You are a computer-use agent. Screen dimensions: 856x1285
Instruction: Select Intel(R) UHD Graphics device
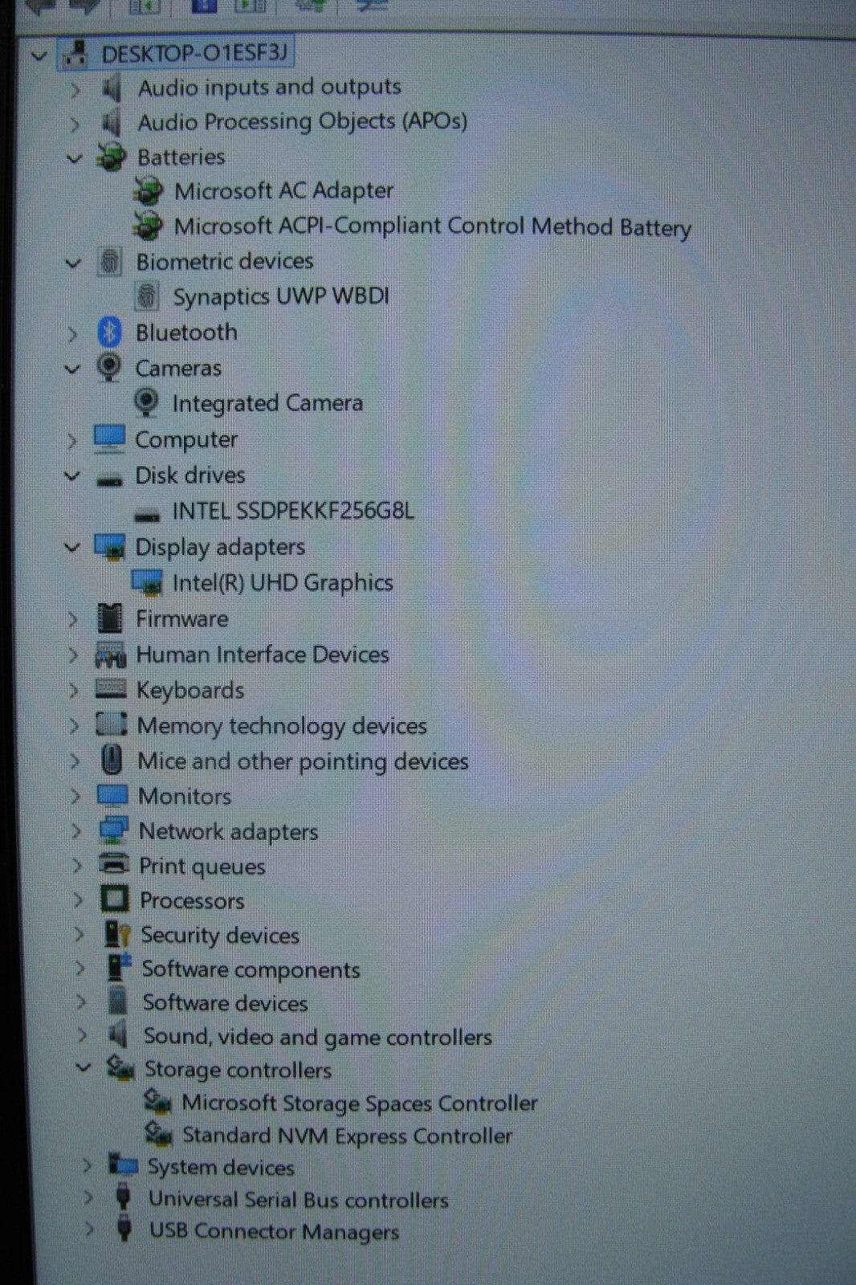click(282, 583)
